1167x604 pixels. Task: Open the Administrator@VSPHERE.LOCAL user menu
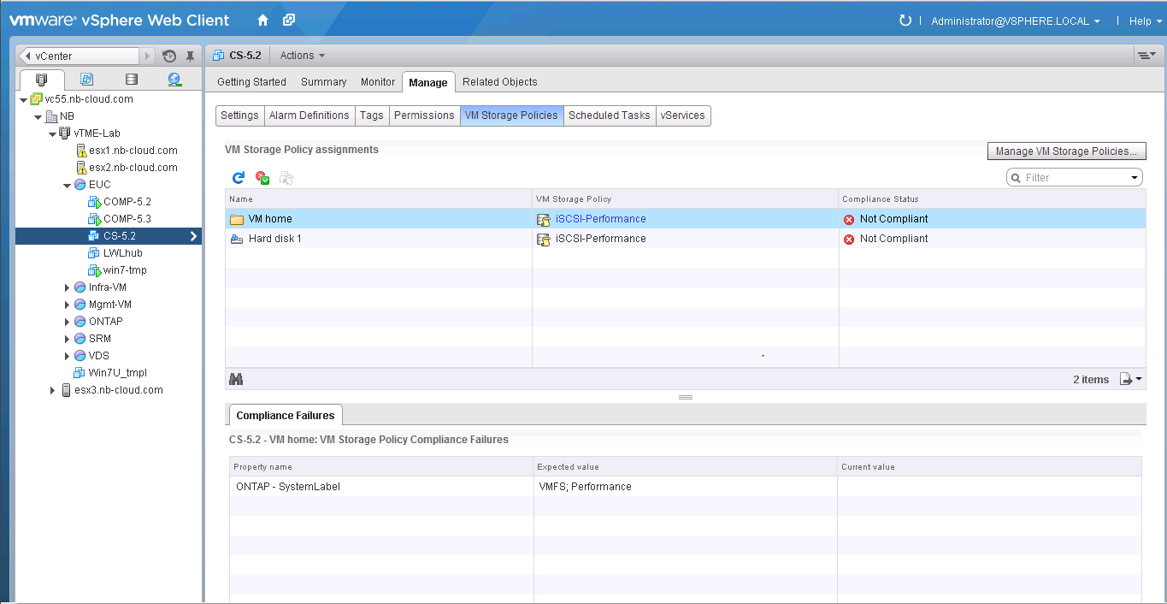pos(1016,21)
